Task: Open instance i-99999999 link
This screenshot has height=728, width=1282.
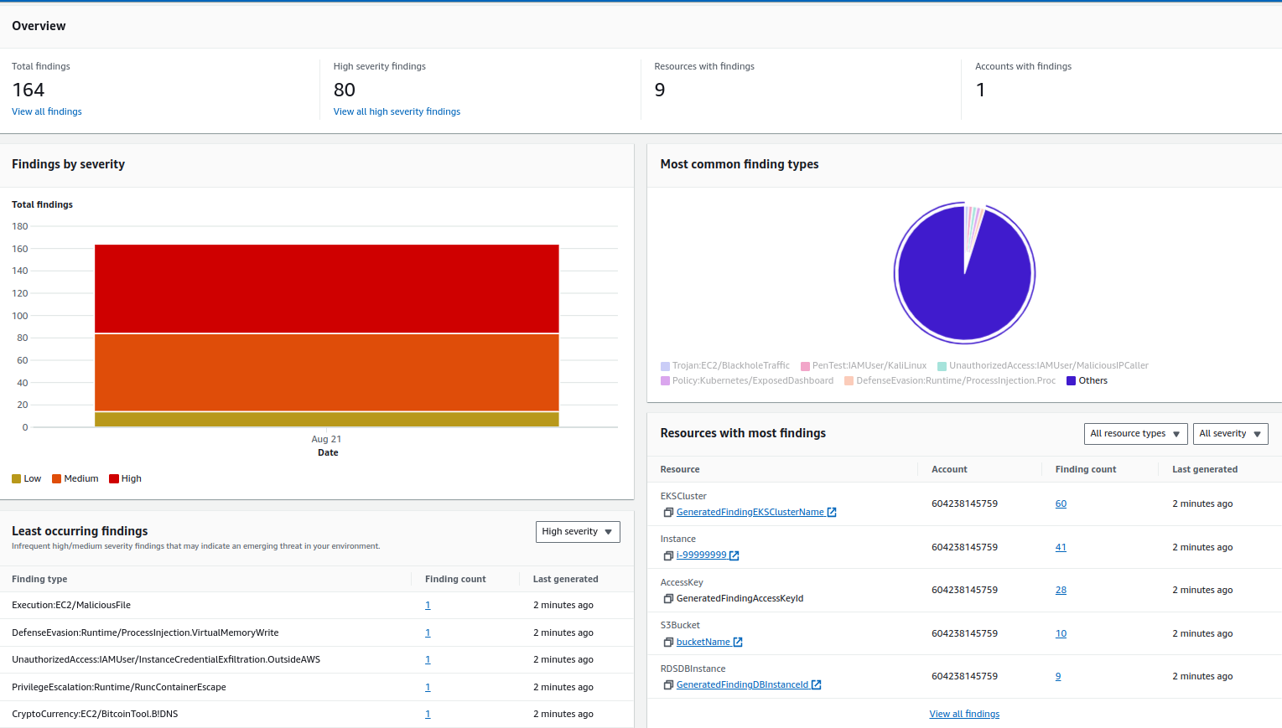Action: coord(702,555)
